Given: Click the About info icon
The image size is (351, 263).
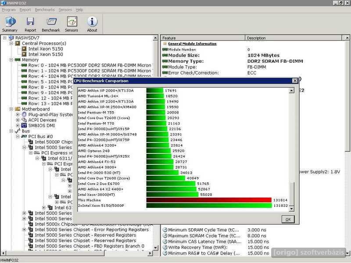Looking at the screenshot, I should point(92,21).
